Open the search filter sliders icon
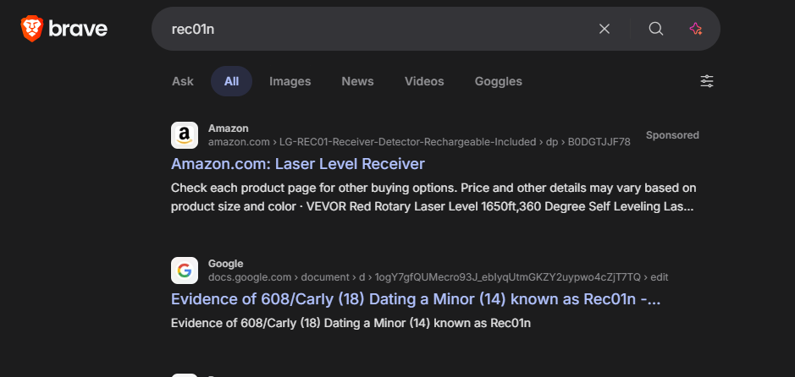The height and width of the screenshot is (377, 795). [707, 81]
